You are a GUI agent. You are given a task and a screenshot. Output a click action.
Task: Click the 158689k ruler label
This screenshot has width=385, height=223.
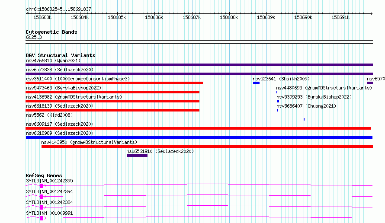pyautogui.click(x=266, y=17)
